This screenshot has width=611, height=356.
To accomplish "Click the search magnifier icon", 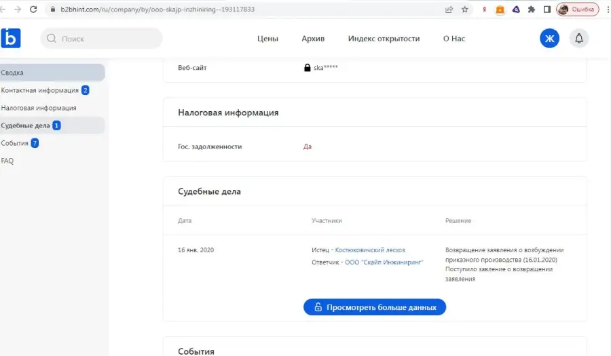I will pos(52,38).
